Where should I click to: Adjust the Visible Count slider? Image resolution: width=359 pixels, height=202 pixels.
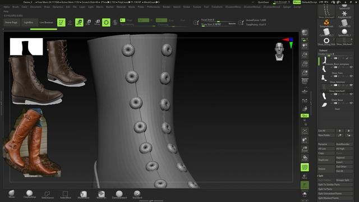335,54
